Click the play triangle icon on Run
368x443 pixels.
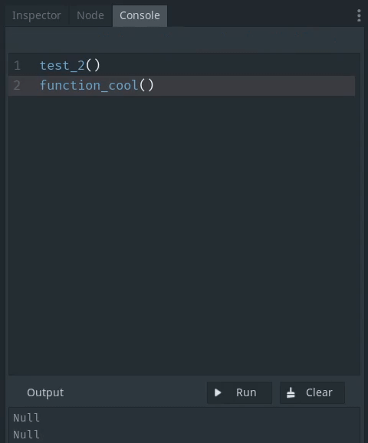(x=218, y=392)
